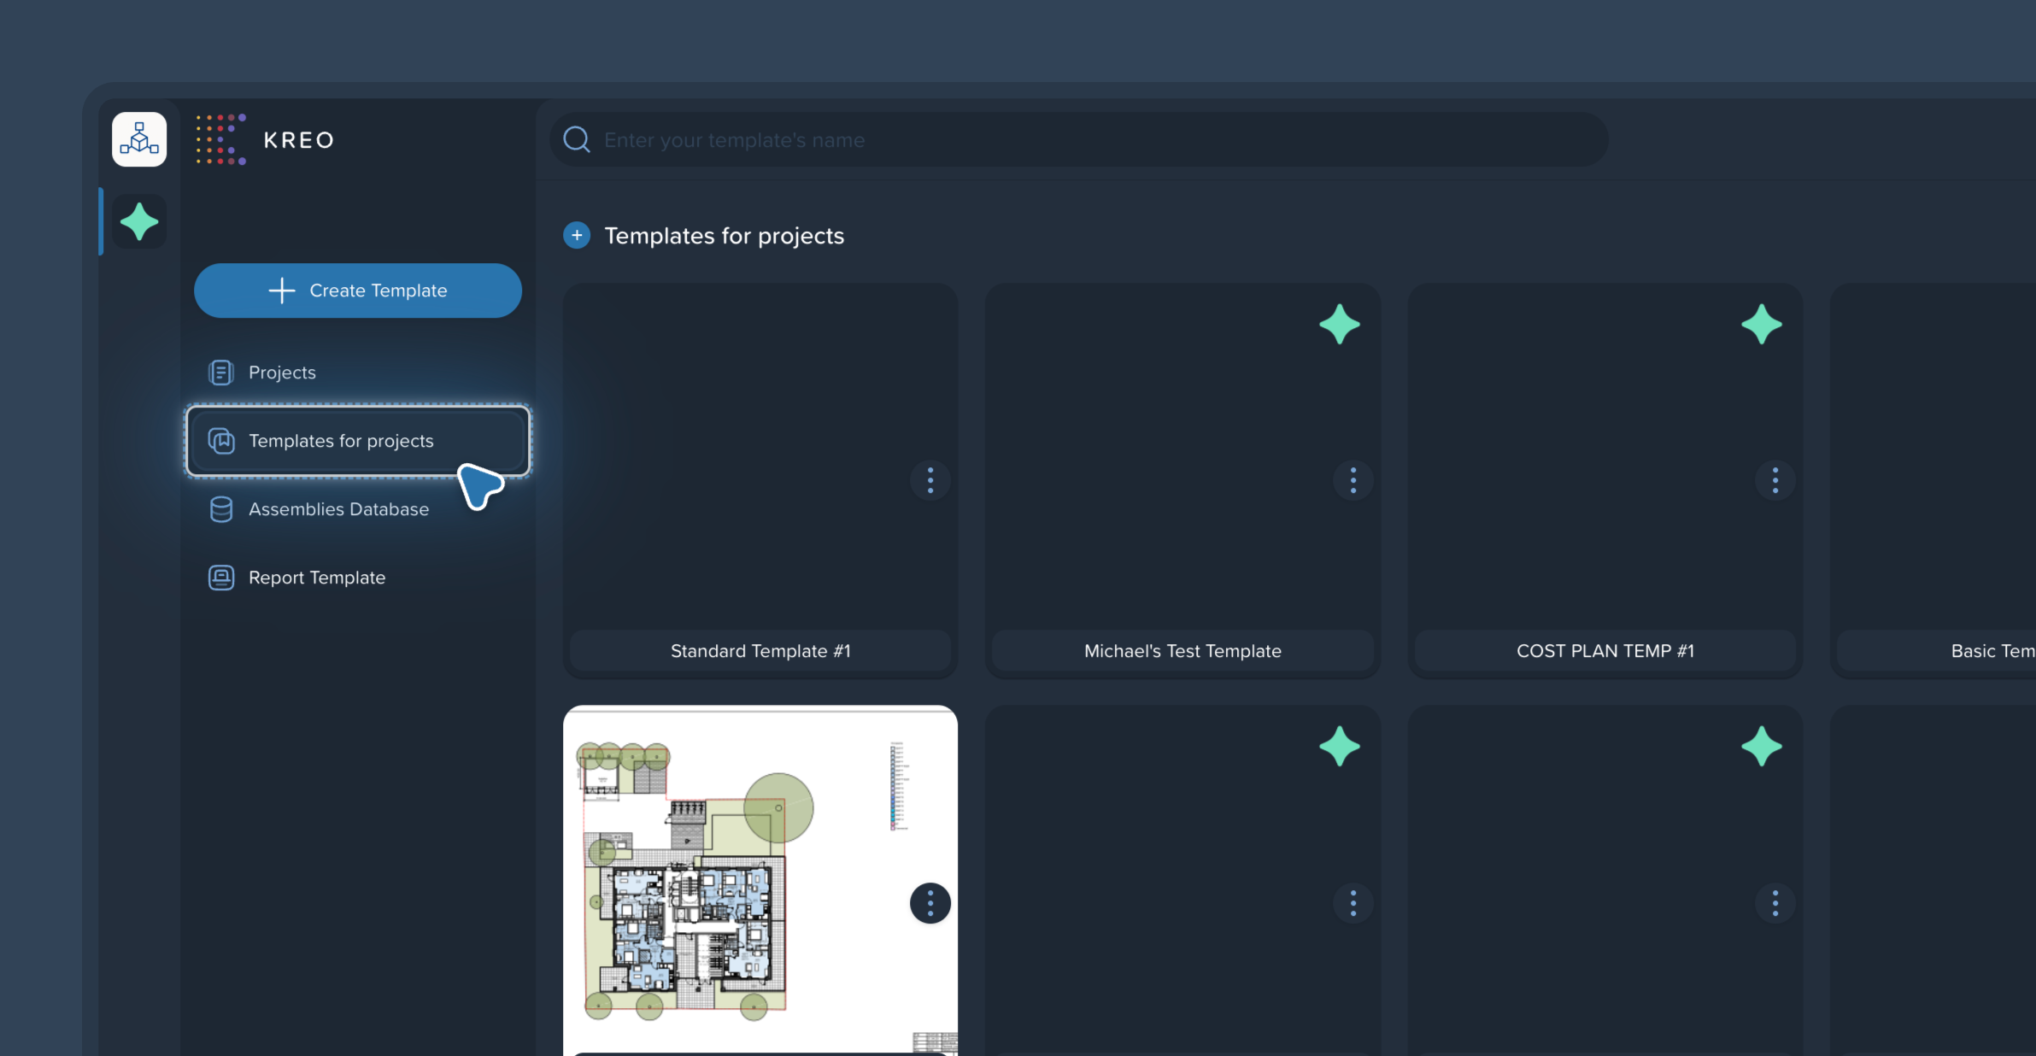This screenshot has width=2036, height=1056.
Task: Click the search magnifier icon
Action: coord(577,139)
